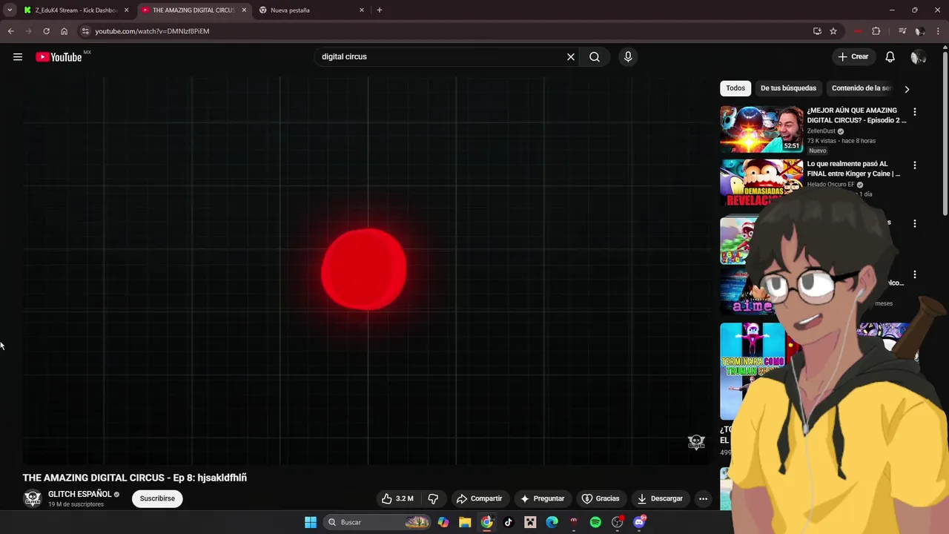The height and width of the screenshot is (534, 949).
Task: Send thanks with the Gracias button
Action: click(601, 498)
